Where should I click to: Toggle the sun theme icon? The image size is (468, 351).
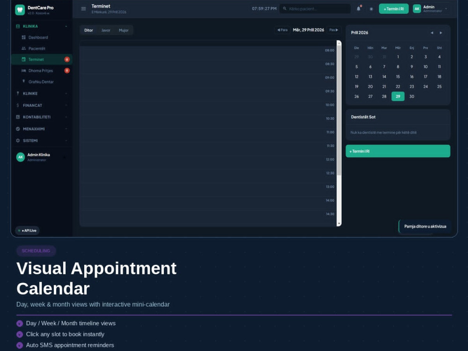pyautogui.click(x=371, y=9)
